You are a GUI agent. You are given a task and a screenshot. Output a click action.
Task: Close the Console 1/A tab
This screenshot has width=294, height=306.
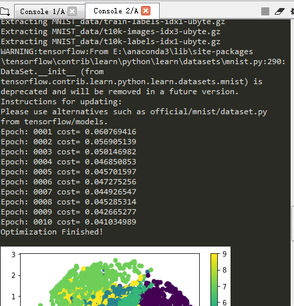tap(72, 11)
